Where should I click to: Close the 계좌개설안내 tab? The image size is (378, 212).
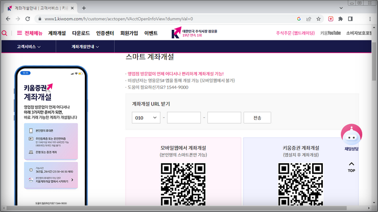[72, 8]
